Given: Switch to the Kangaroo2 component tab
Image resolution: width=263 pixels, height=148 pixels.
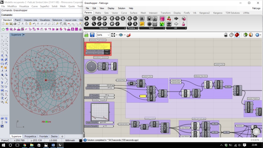Looking at the screenshot, I should click(x=204, y=13).
